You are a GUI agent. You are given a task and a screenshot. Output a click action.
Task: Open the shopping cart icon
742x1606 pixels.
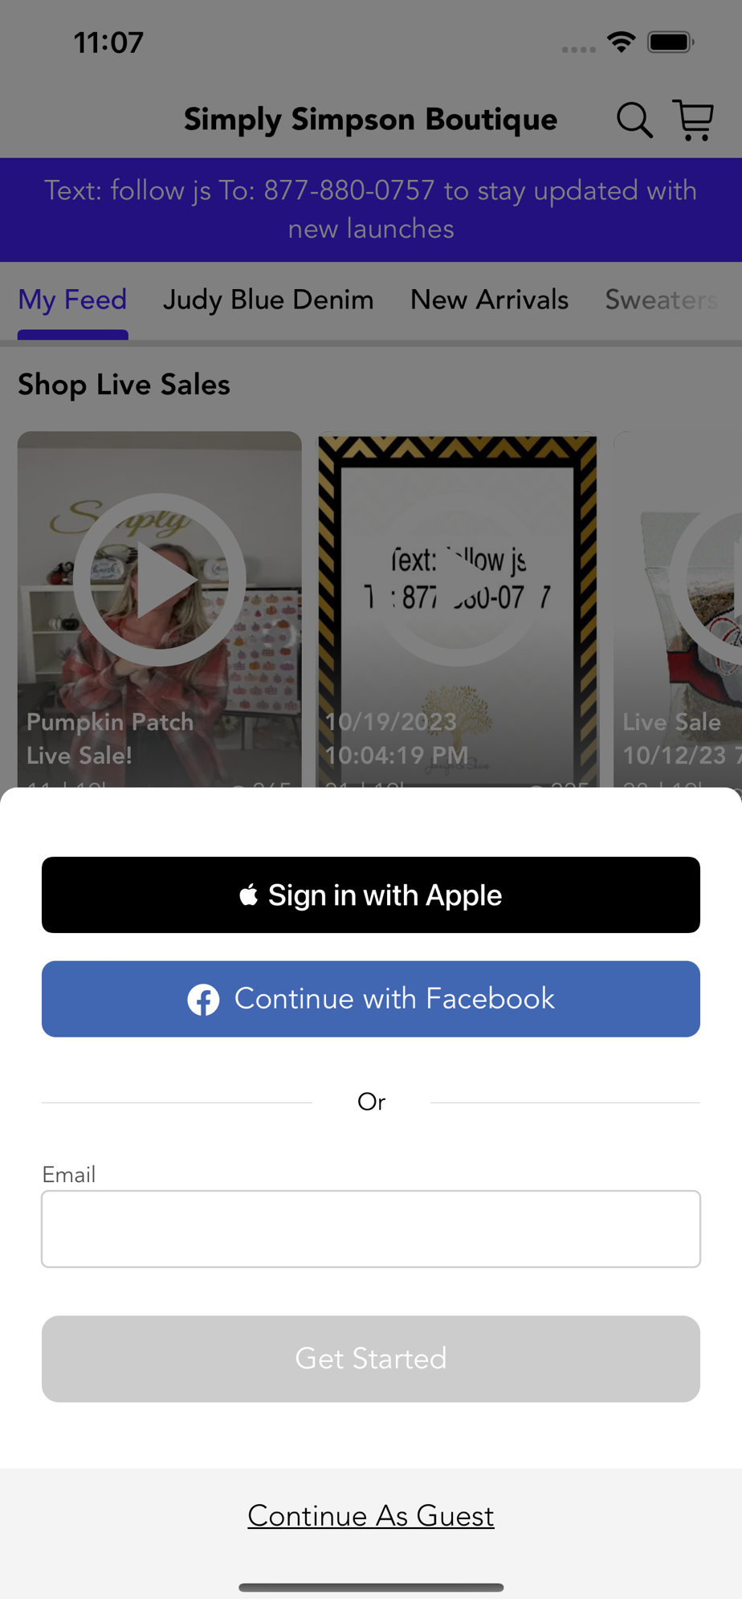[x=693, y=120]
